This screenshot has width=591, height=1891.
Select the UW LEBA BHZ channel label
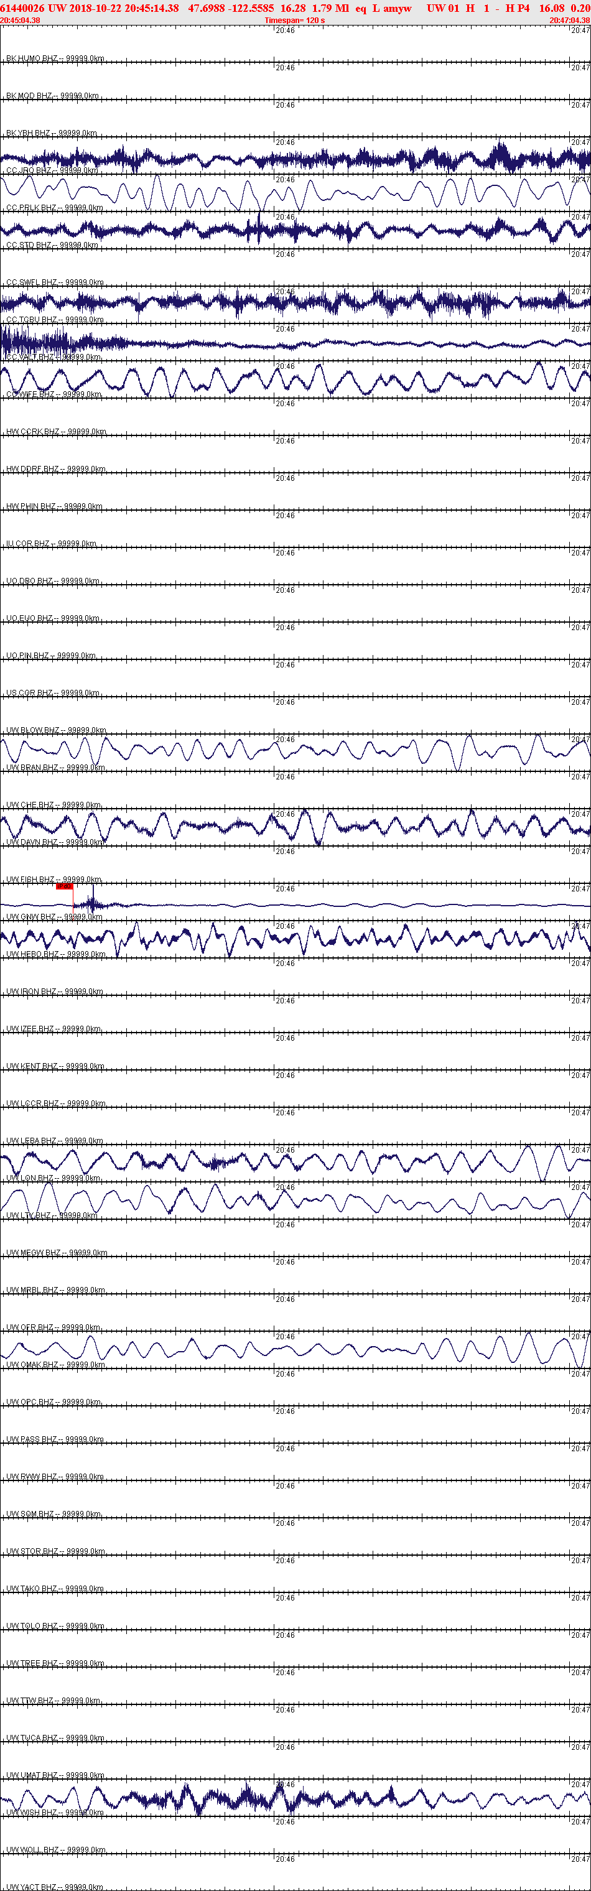[55, 1140]
